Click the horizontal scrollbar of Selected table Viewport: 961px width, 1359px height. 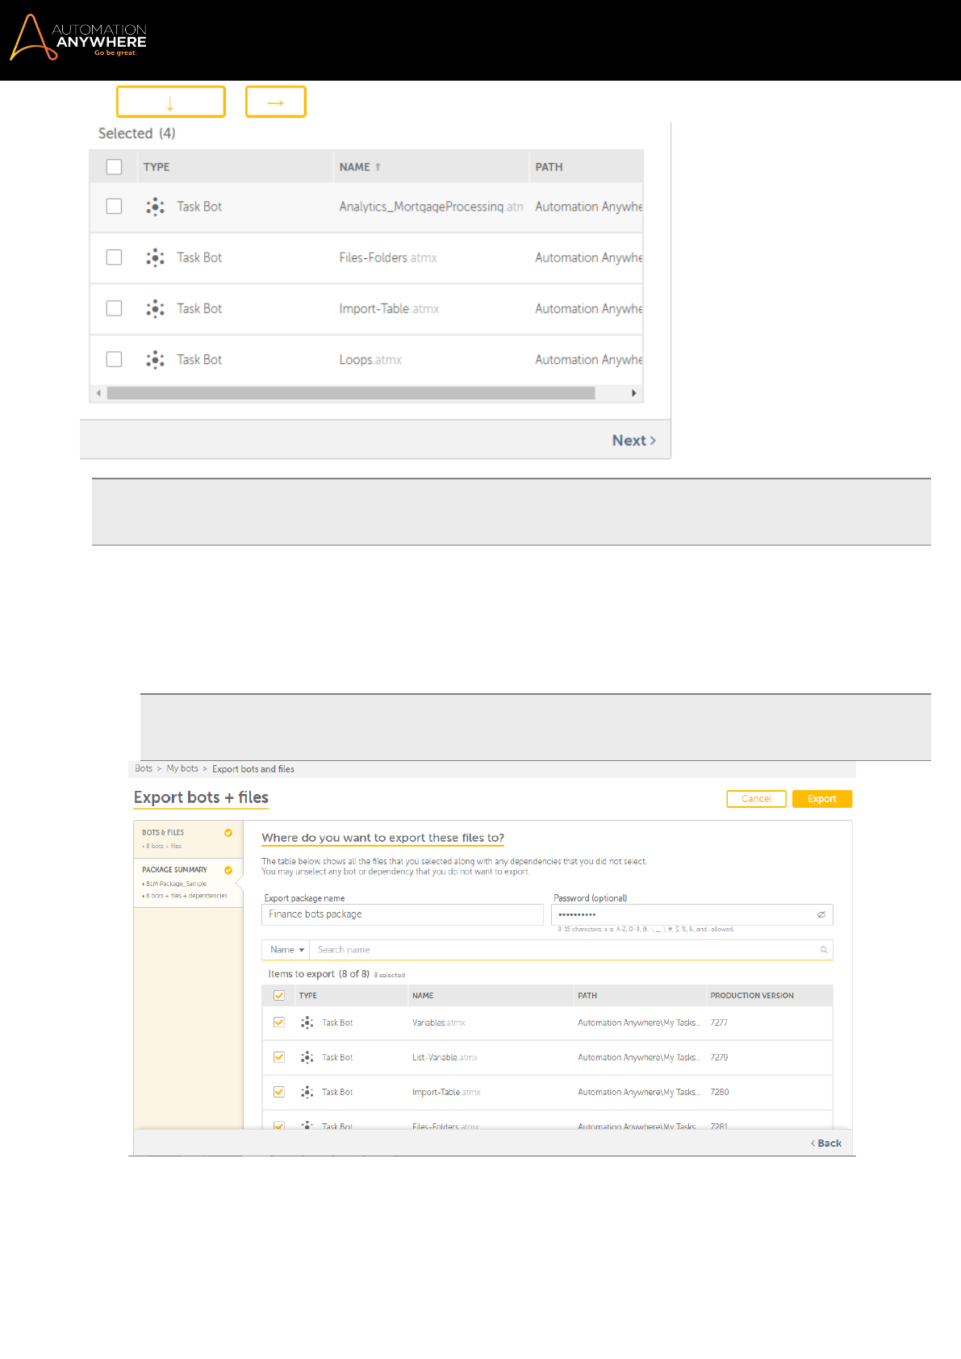(x=351, y=393)
